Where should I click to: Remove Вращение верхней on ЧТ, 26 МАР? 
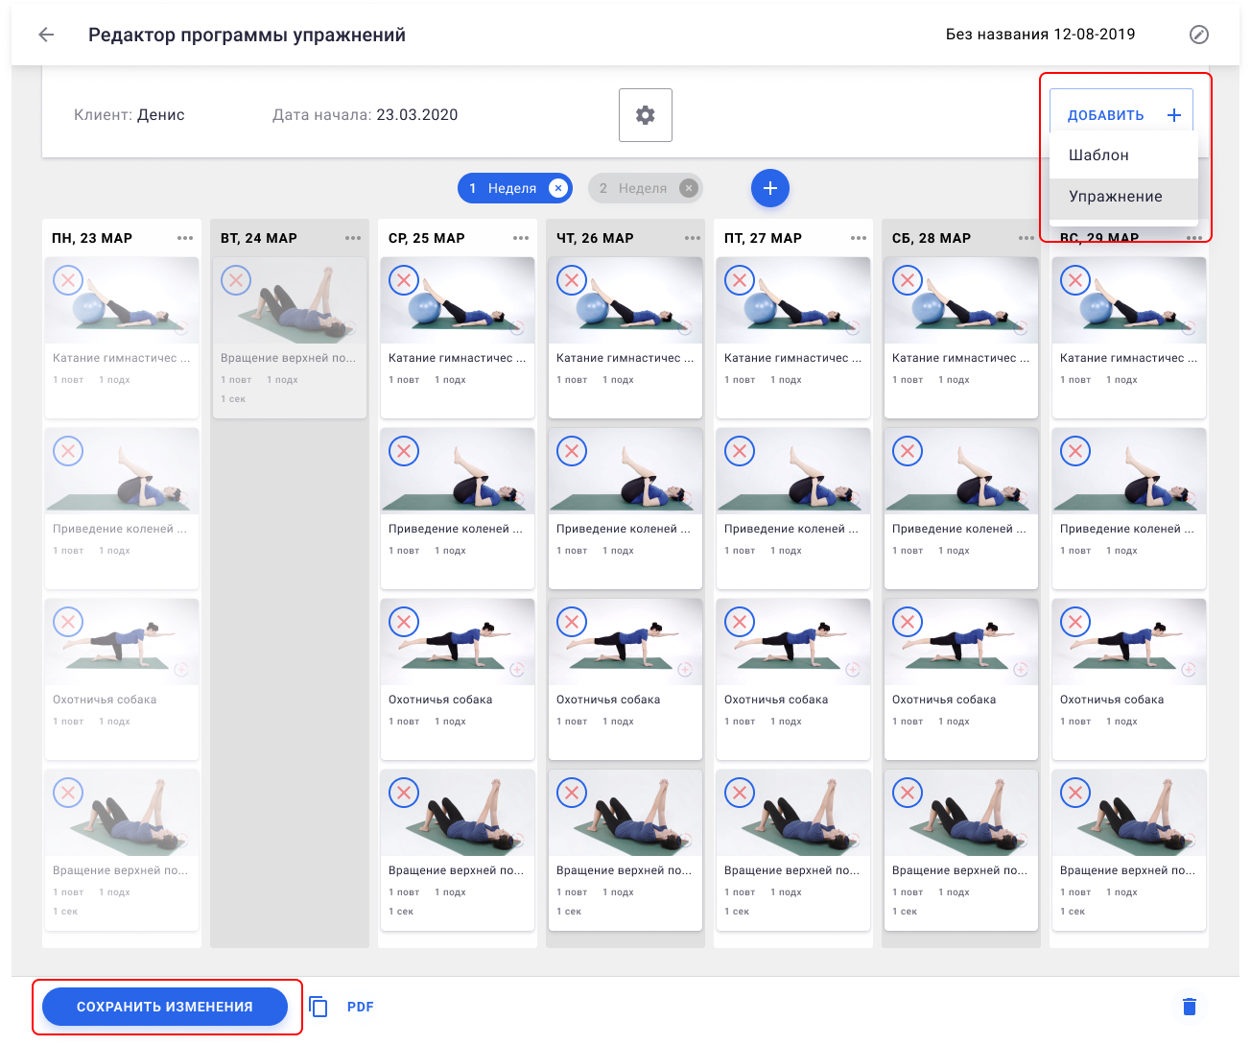[572, 793]
